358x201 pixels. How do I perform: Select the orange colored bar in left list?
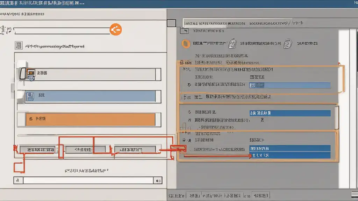coord(91,119)
